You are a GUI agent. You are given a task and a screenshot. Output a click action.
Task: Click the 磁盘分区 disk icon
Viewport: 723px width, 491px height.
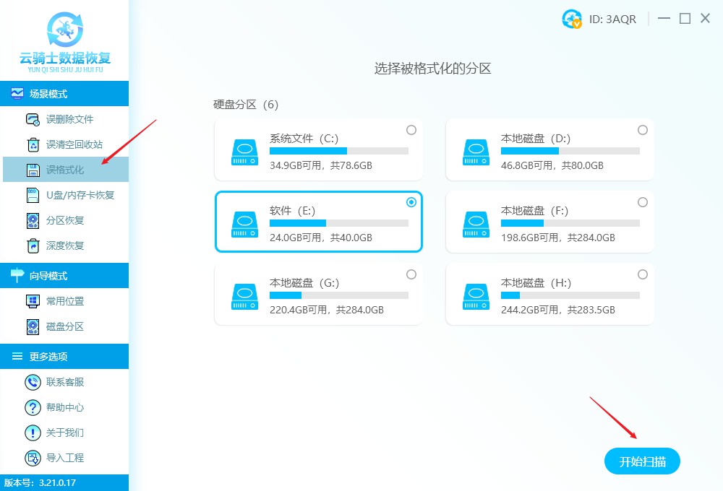[33, 326]
